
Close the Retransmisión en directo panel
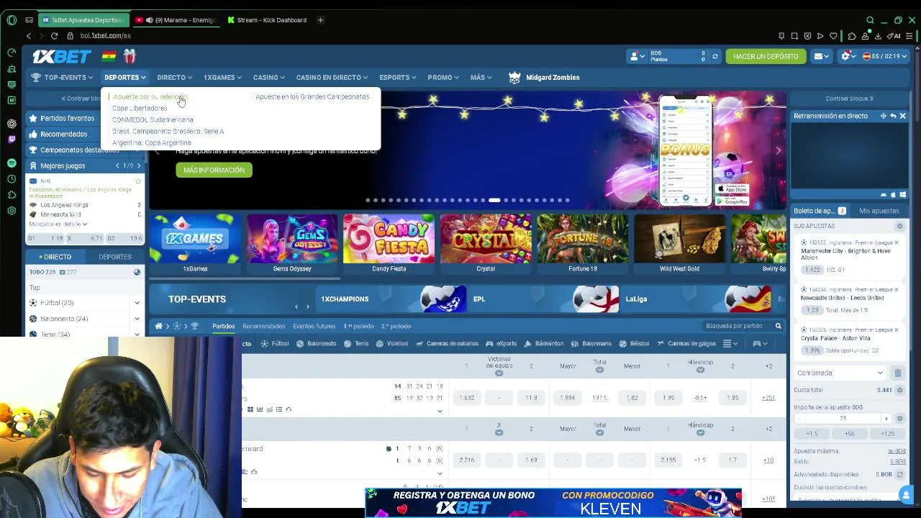[x=902, y=116]
